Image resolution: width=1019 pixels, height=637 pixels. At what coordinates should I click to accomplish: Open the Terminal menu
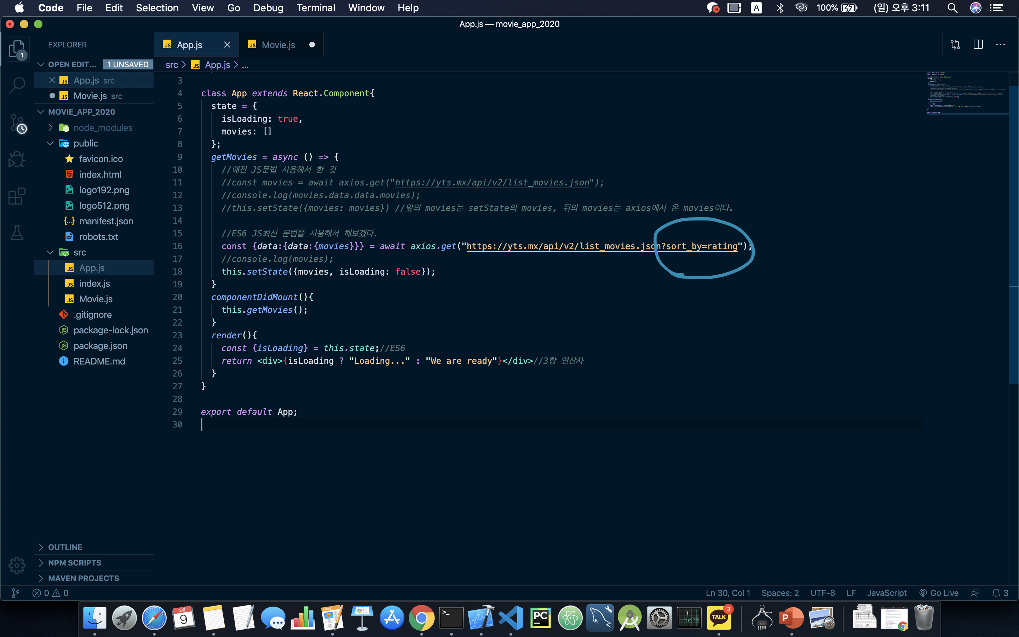coord(315,7)
